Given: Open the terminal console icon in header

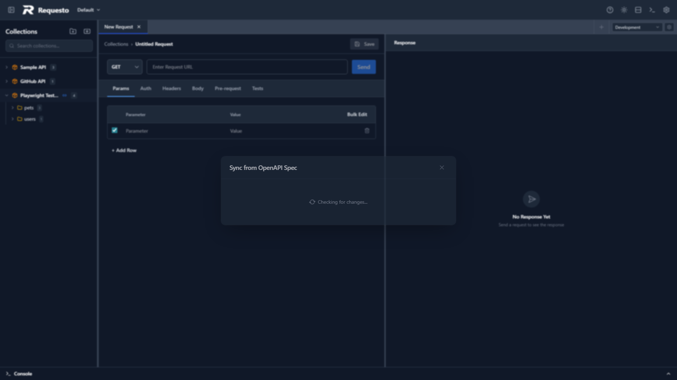Looking at the screenshot, I should [x=652, y=10].
